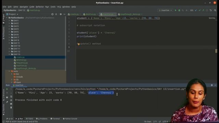Open the Refactor menu

tap(40, 7)
